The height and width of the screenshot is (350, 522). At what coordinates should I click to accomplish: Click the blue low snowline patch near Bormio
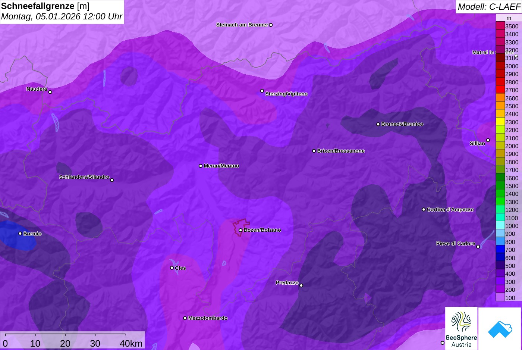[17, 235]
